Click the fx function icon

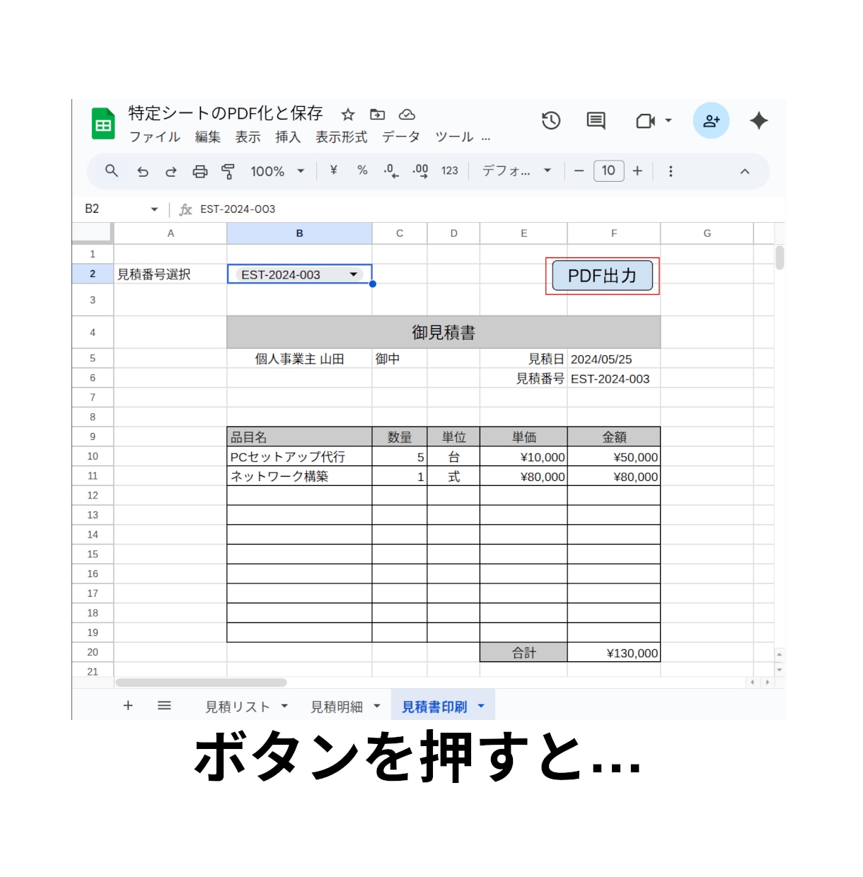(185, 209)
